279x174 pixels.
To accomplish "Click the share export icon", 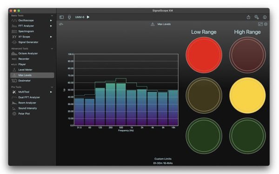I will (x=248, y=17).
